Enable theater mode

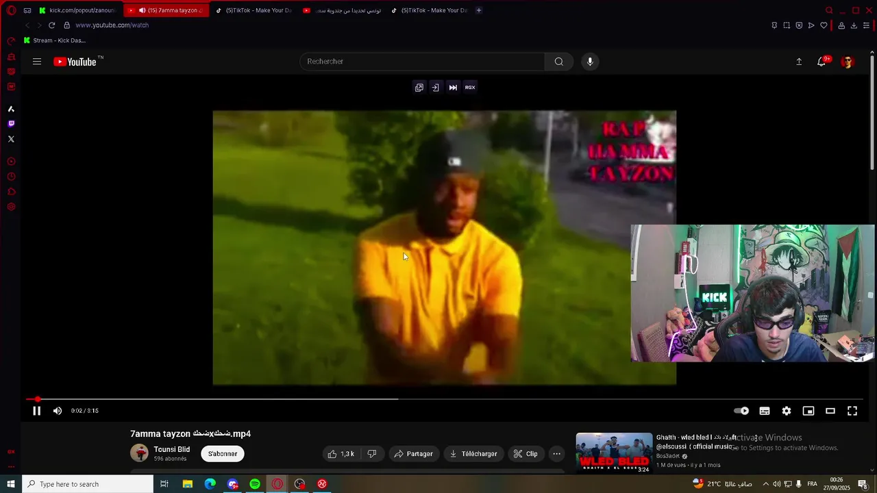[830, 411]
